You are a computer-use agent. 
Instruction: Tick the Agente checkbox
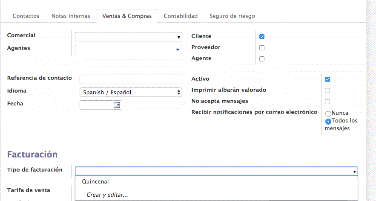coord(262,59)
